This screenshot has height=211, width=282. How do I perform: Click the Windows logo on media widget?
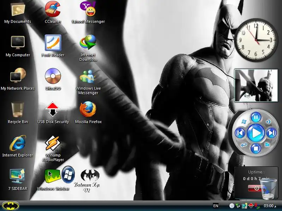[x=244, y=122]
